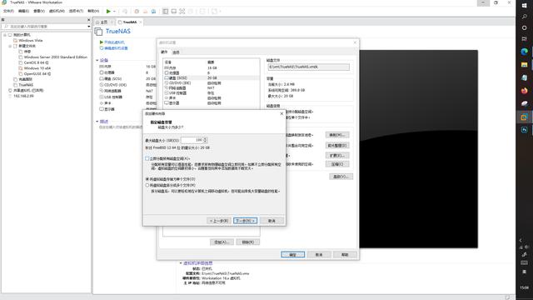
Task: Open Firefox from the Windows taskbar
Action: tap(524, 91)
